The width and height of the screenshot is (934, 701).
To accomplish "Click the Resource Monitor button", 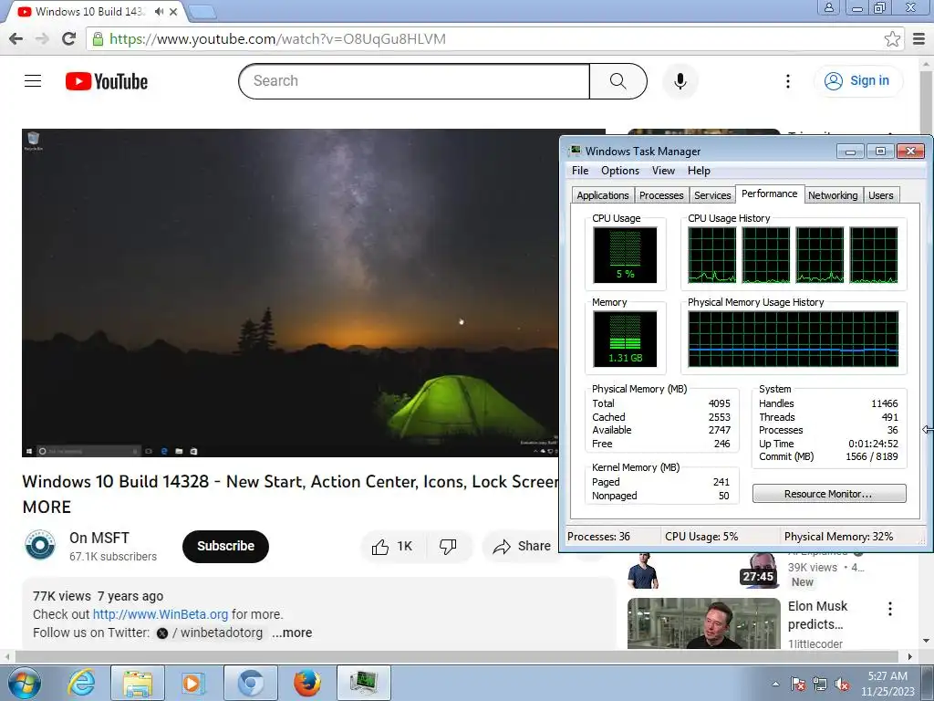I will pos(828,494).
